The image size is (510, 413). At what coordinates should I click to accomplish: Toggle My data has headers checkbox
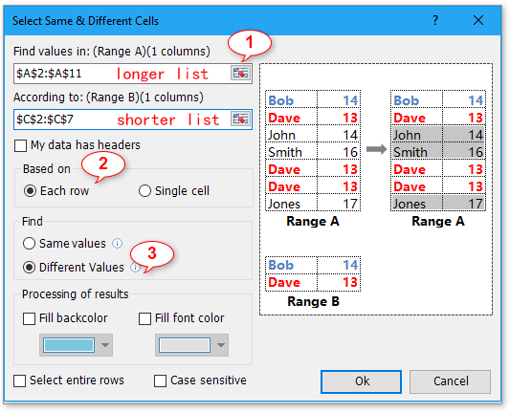click(20, 145)
